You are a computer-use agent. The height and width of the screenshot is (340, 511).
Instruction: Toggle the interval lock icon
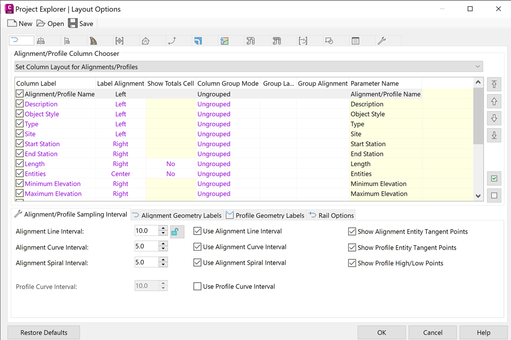pos(177,232)
